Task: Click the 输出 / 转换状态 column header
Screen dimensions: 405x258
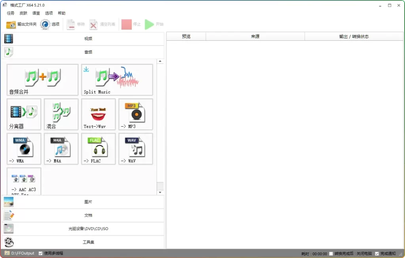Action: click(x=354, y=36)
